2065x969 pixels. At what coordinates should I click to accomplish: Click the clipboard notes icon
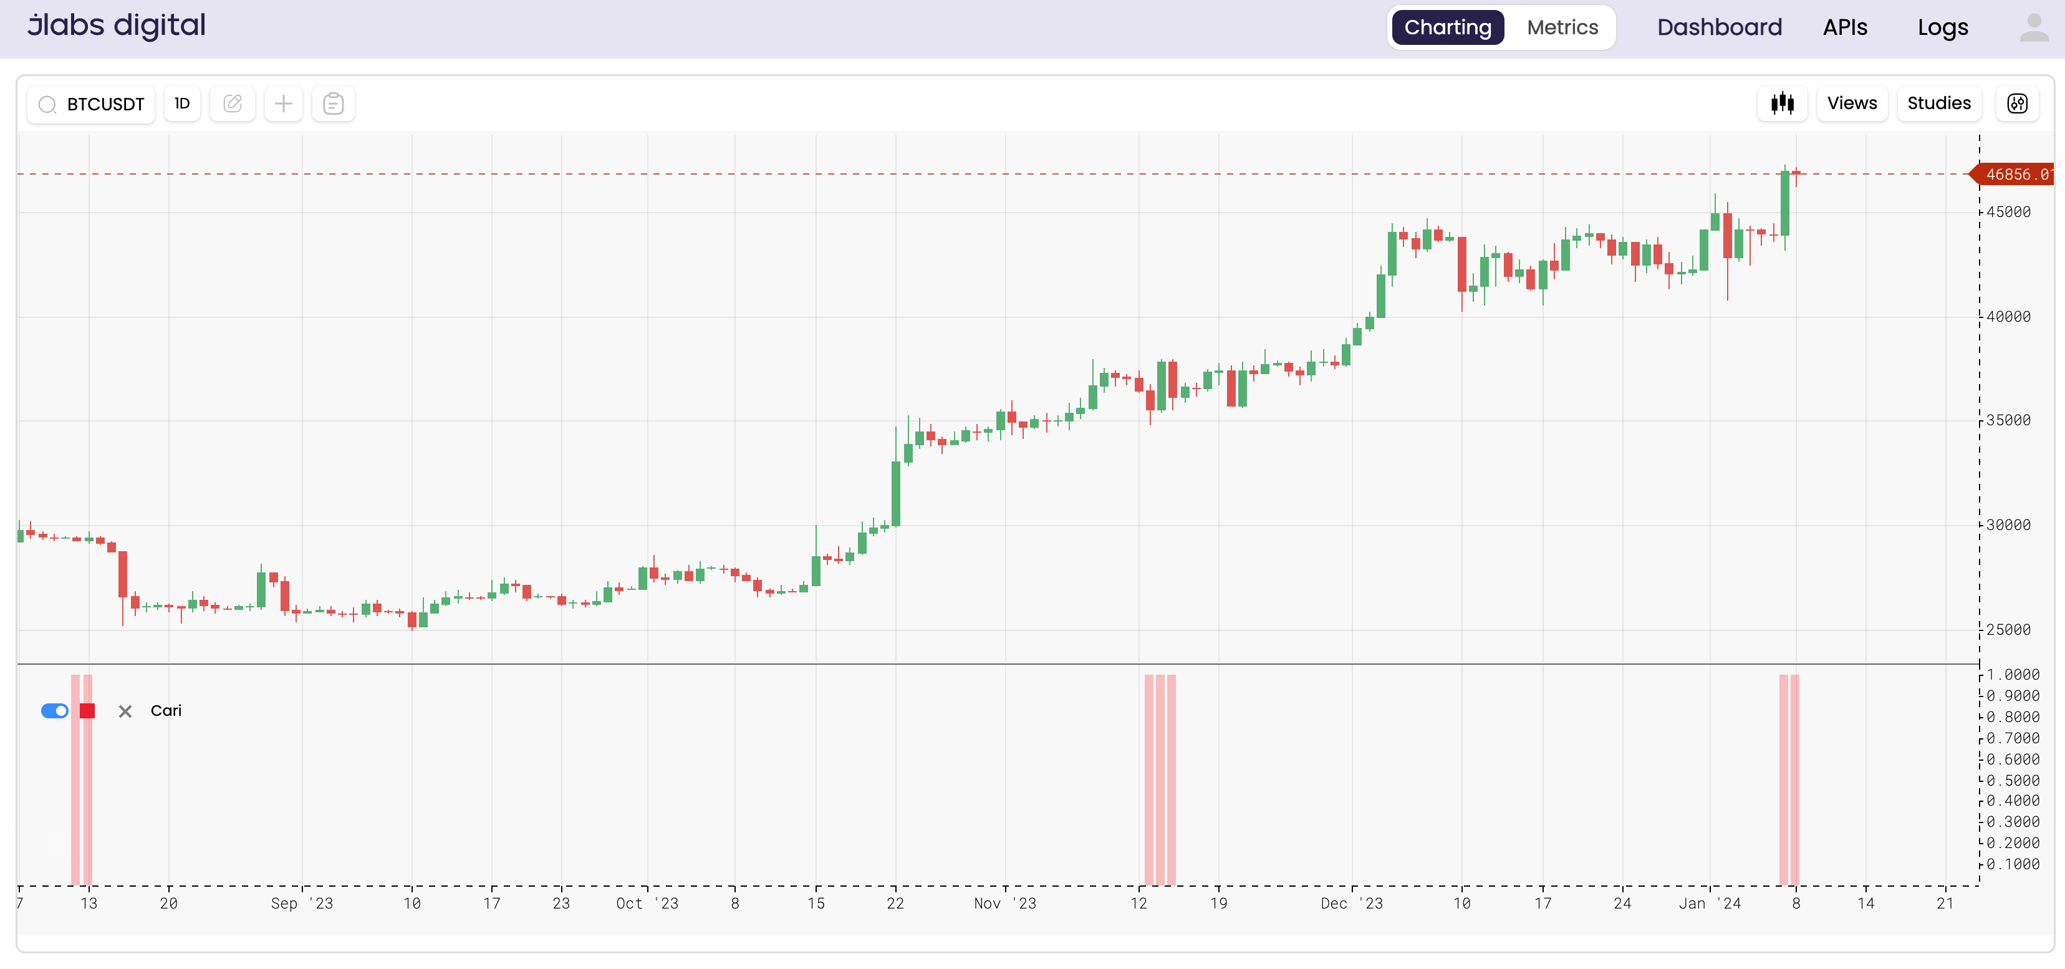(334, 104)
